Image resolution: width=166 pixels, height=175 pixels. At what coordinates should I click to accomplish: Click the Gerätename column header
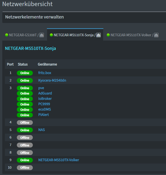(x=47, y=64)
